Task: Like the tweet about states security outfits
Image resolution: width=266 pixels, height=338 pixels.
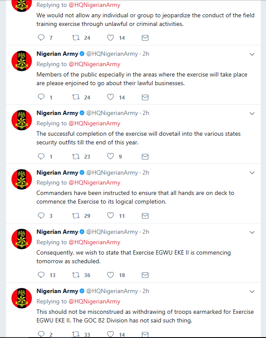Action: (x=110, y=156)
